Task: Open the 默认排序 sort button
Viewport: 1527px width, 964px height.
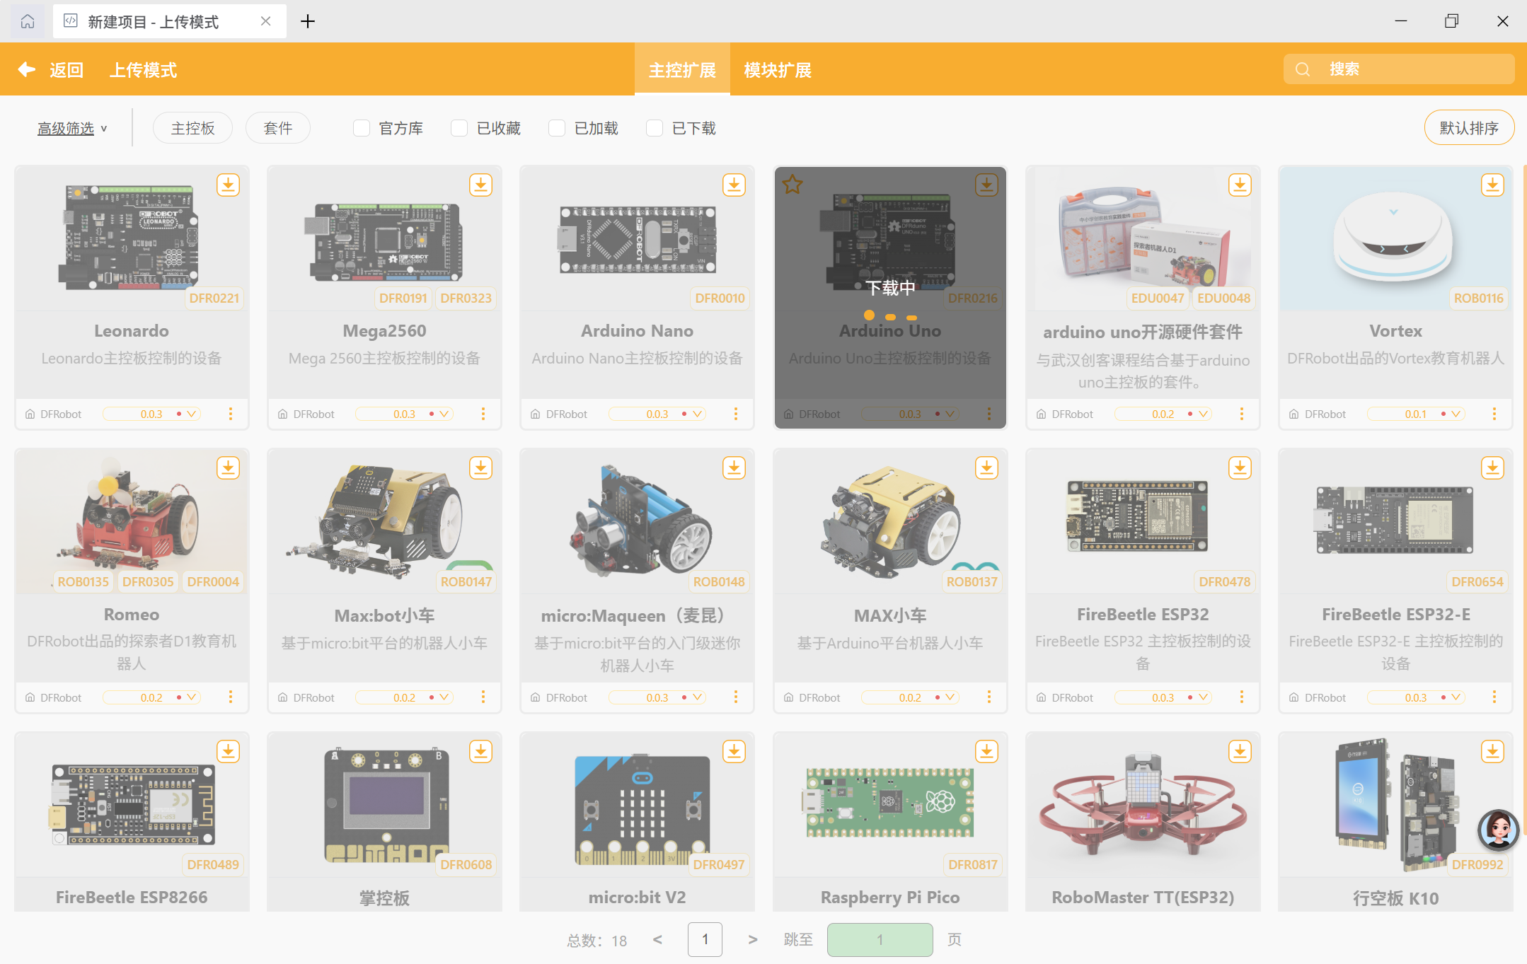Action: 1469,128
